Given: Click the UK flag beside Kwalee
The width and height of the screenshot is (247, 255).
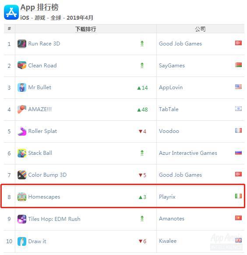Looking at the screenshot, I should 238,241.
